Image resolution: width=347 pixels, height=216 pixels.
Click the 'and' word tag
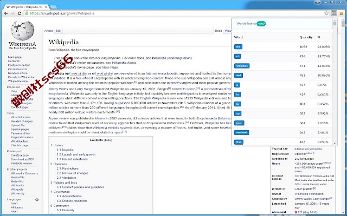point(239,76)
